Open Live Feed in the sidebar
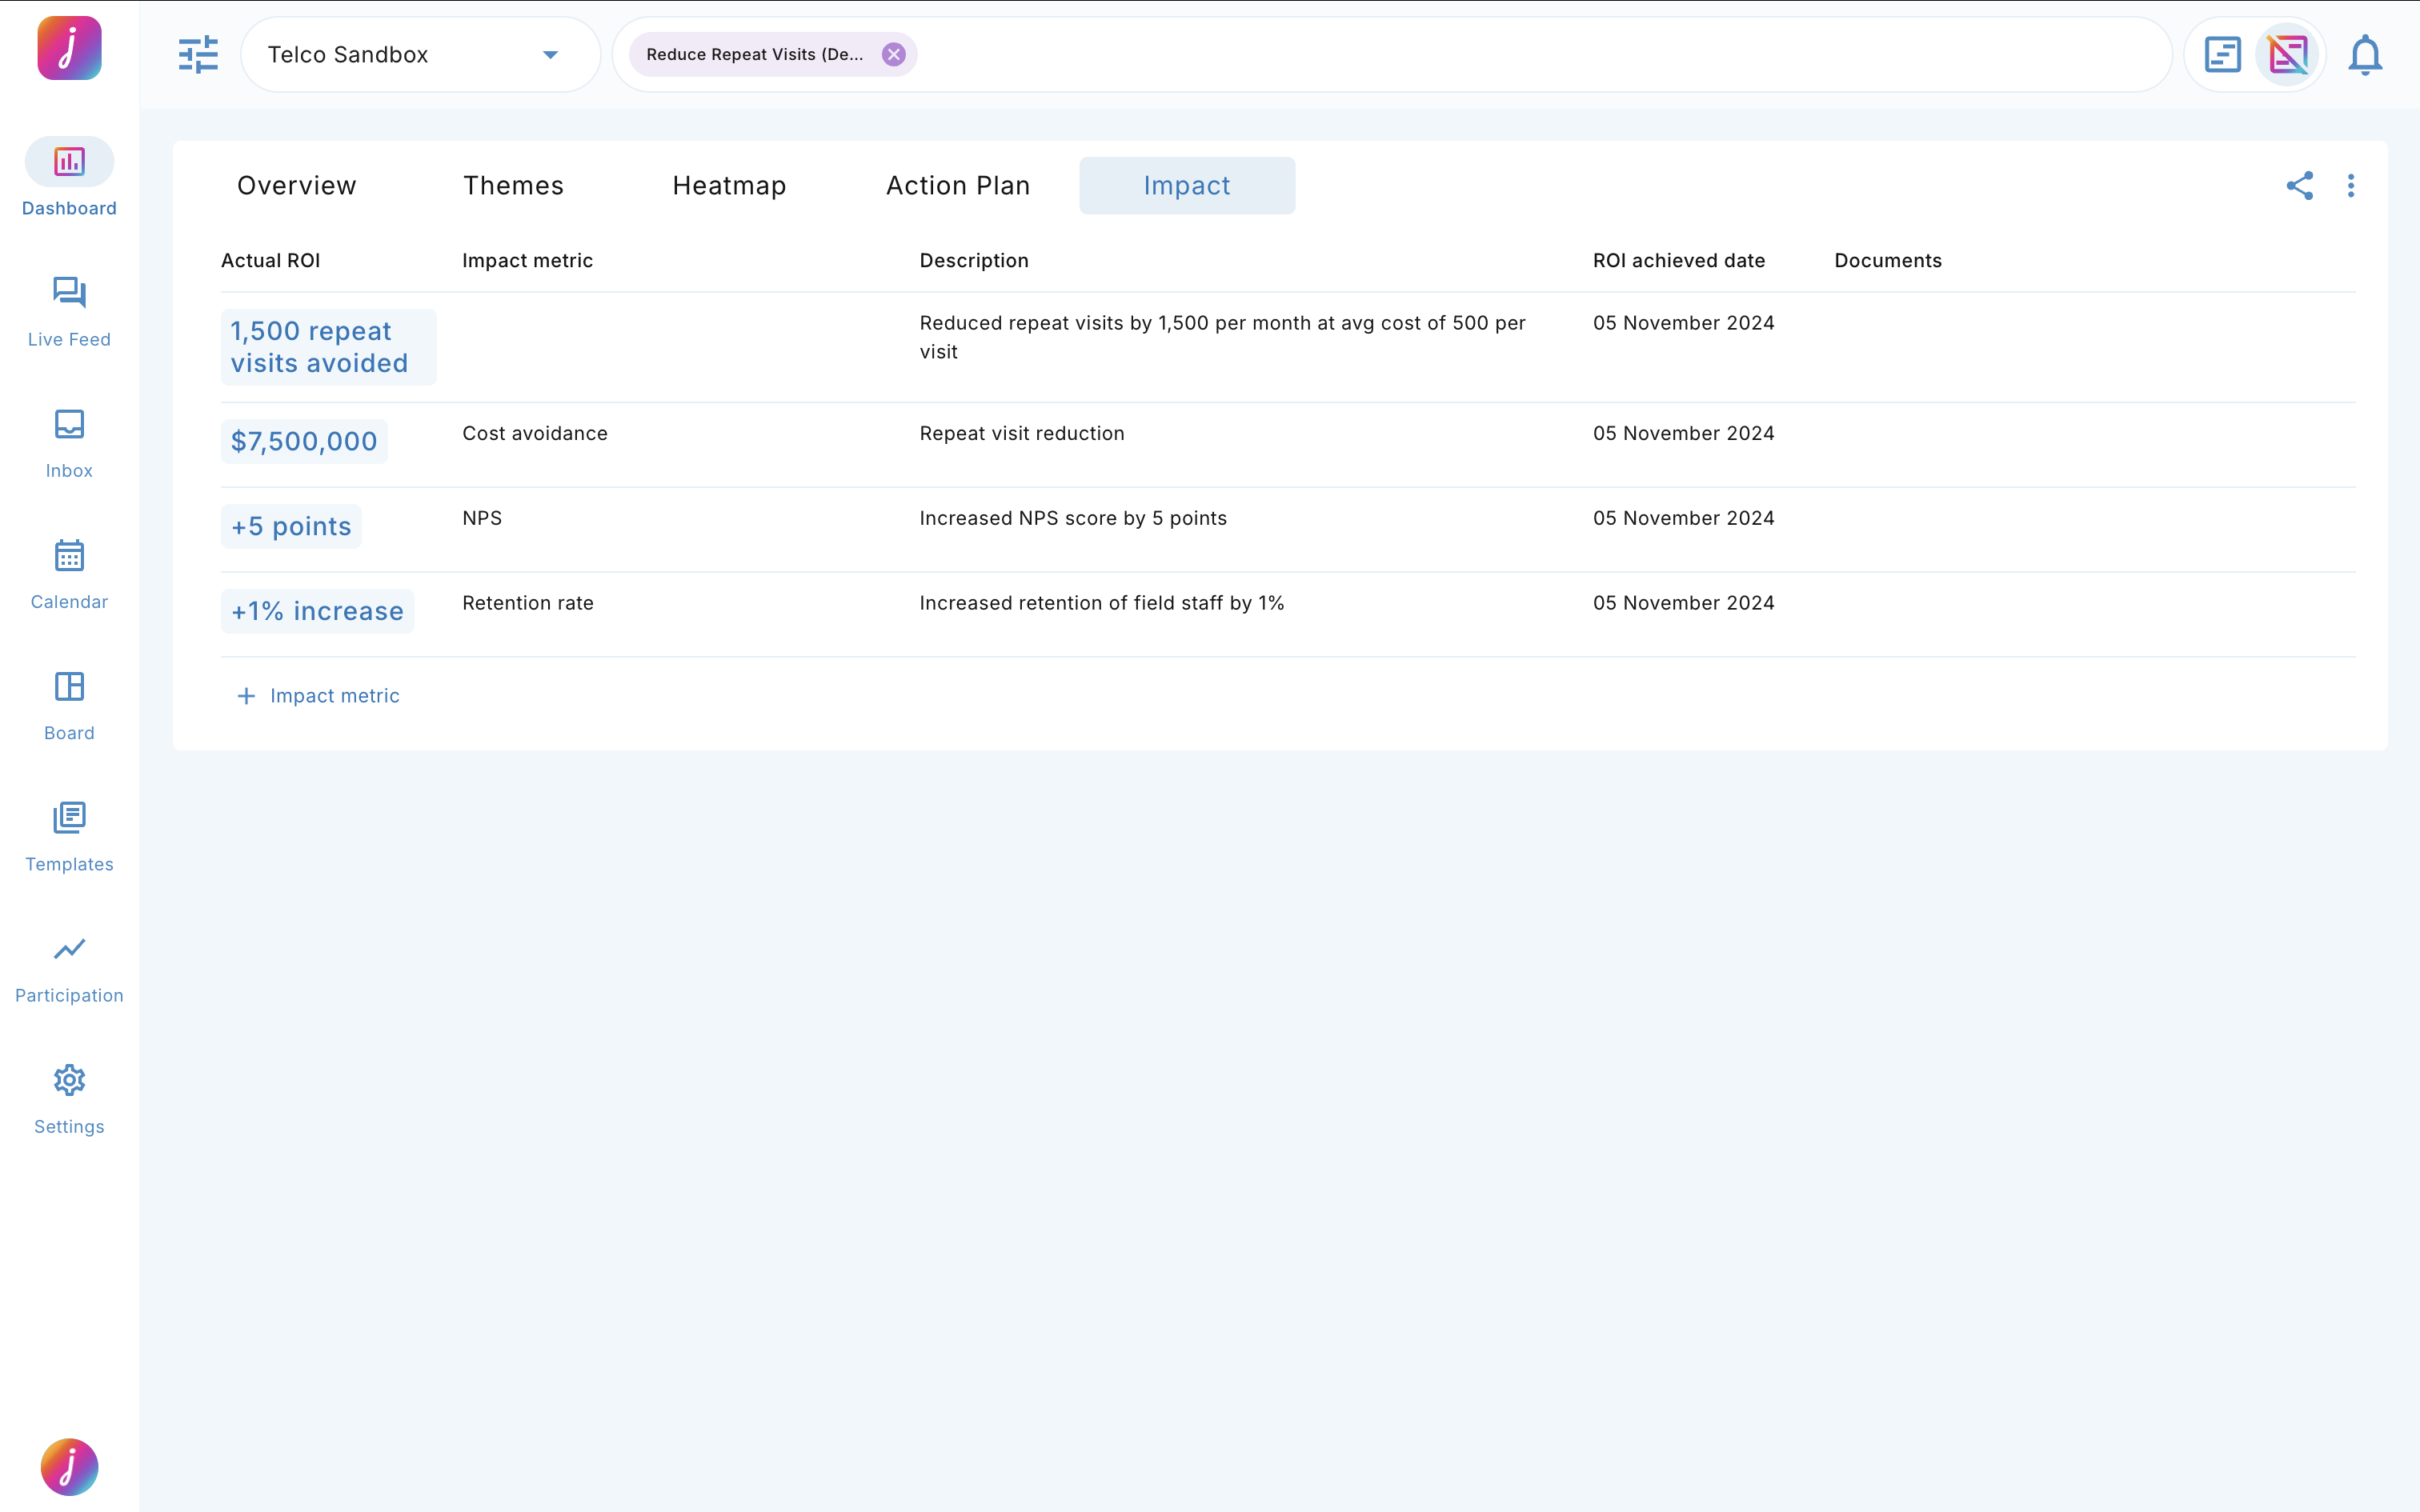2420x1512 pixels. click(69, 312)
